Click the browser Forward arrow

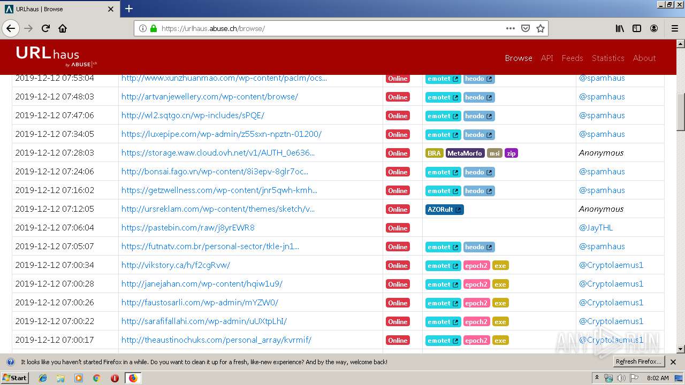[28, 28]
